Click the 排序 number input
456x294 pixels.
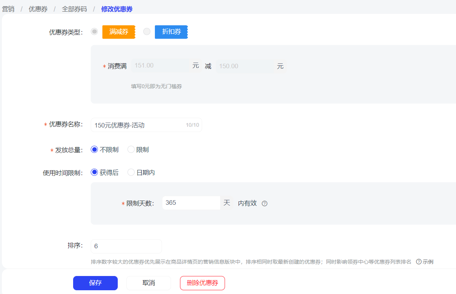tap(126, 246)
